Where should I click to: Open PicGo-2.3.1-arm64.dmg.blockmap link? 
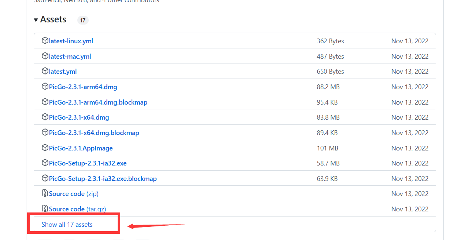(98, 102)
